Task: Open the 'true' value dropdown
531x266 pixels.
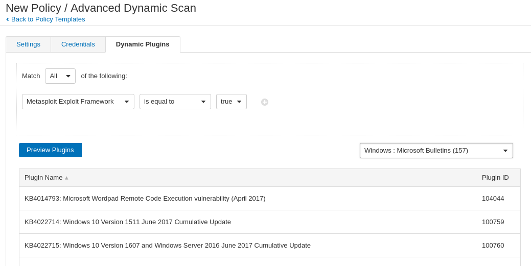Action: [232, 102]
